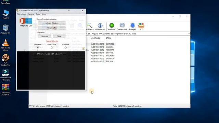Screen dimensions: 219x123
Task: Sort by the CRC32 column header
Action: pyautogui.click(x=108, y=38)
